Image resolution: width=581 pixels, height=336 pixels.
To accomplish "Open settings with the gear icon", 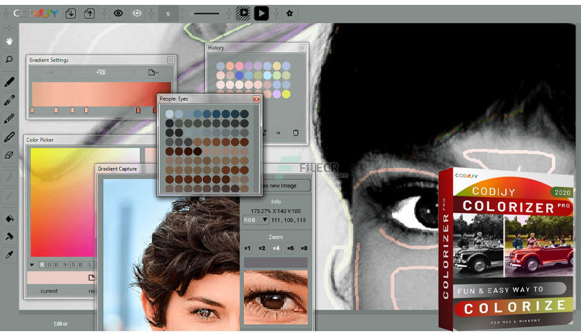I will [x=290, y=13].
